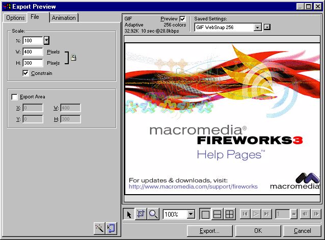Open the Saved Settings dropdown
Screen dimensions: 325x240
pos(257,28)
